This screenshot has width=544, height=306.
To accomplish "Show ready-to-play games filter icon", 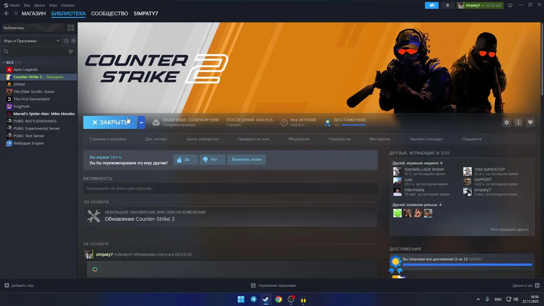I will (x=74, y=41).
